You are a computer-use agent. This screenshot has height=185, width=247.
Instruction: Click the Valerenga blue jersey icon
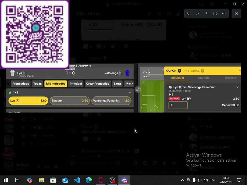click(x=127, y=73)
